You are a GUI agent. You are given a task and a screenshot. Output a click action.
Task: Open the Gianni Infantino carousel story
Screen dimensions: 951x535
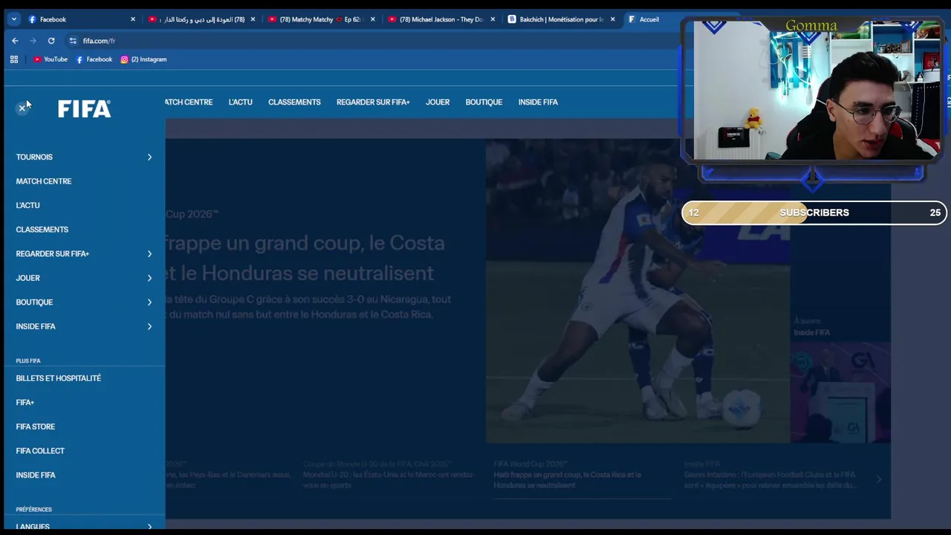(x=770, y=475)
